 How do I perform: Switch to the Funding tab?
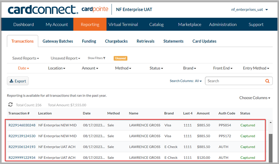coord(89,41)
